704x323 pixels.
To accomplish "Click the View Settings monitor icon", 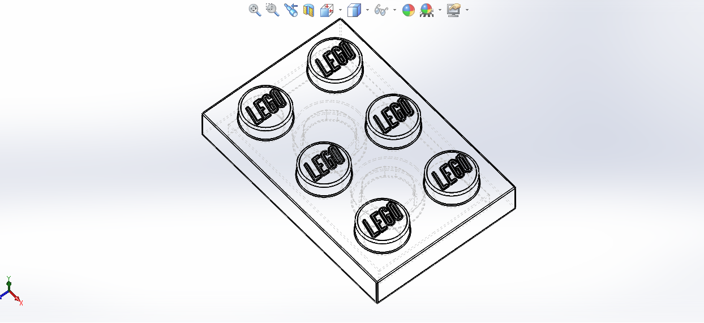I will point(454,10).
